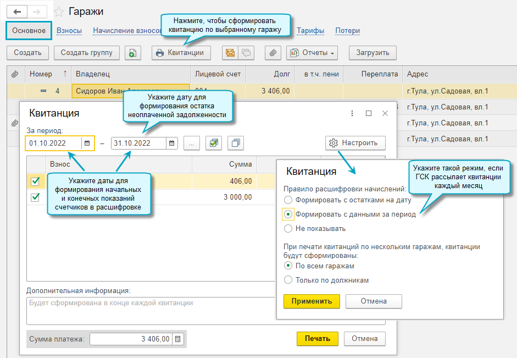The height and width of the screenshot is (358, 517).
Task: Click the back navigation arrow
Action: click(x=18, y=12)
